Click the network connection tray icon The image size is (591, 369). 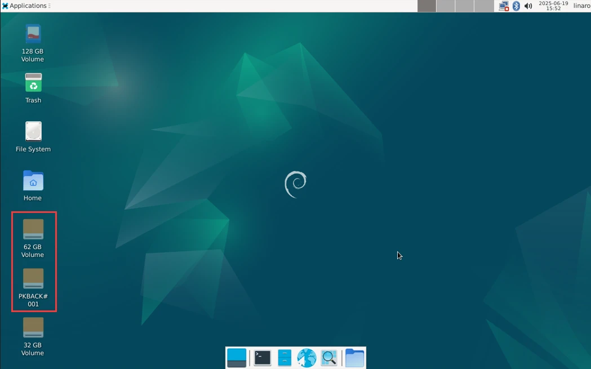pos(504,6)
